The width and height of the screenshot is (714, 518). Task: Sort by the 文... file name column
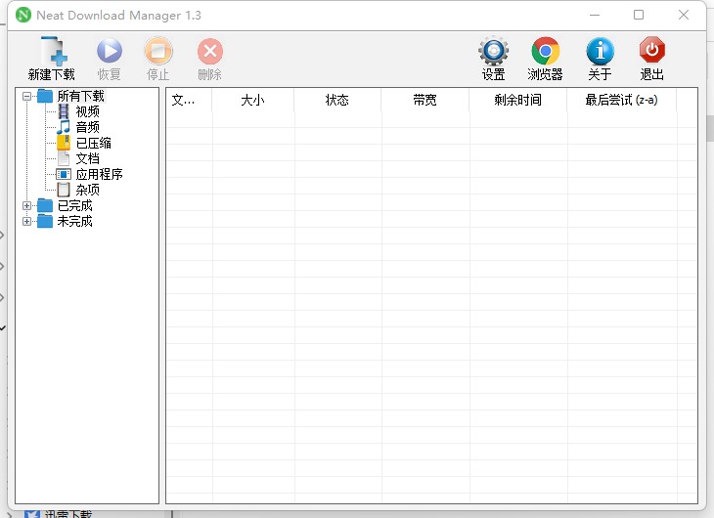(189, 100)
